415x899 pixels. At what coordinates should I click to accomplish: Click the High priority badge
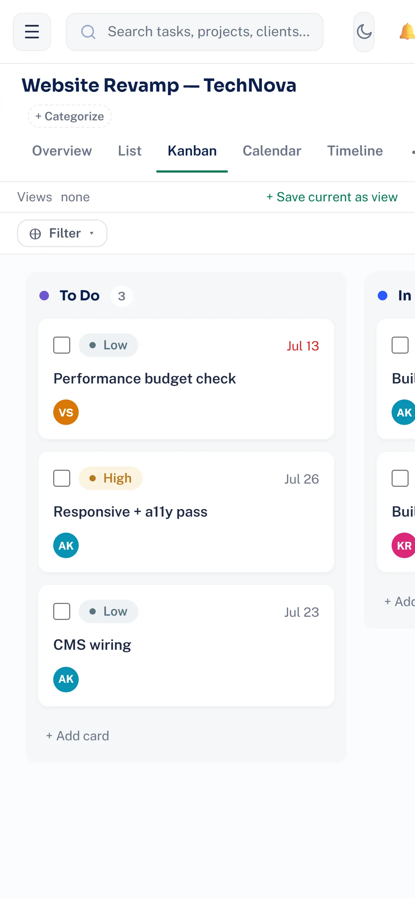111,478
